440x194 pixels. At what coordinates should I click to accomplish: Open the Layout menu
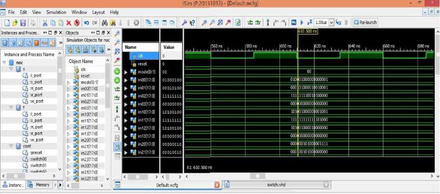[x=98, y=12]
